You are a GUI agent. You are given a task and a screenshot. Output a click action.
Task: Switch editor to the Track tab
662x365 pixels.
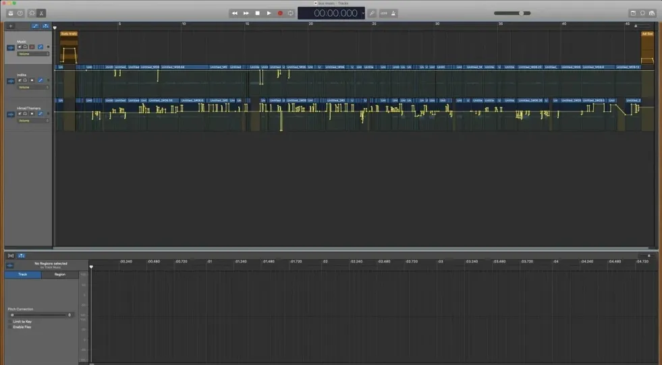[x=23, y=275]
